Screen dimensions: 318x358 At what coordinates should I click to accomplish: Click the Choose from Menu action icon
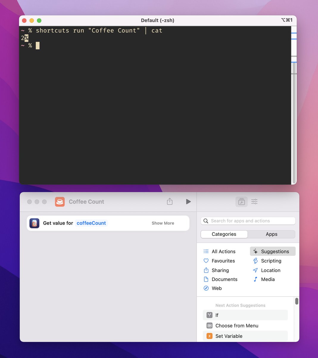click(210, 325)
